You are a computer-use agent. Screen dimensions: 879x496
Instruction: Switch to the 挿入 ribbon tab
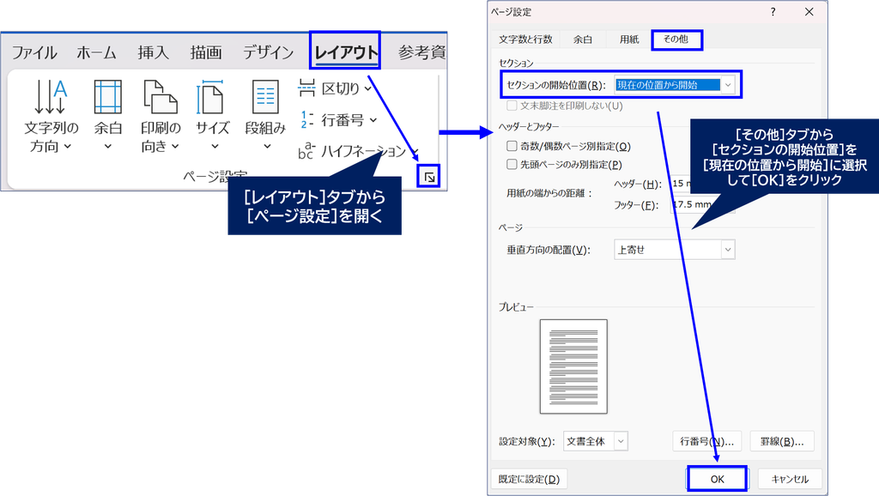(x=154, y=52)
